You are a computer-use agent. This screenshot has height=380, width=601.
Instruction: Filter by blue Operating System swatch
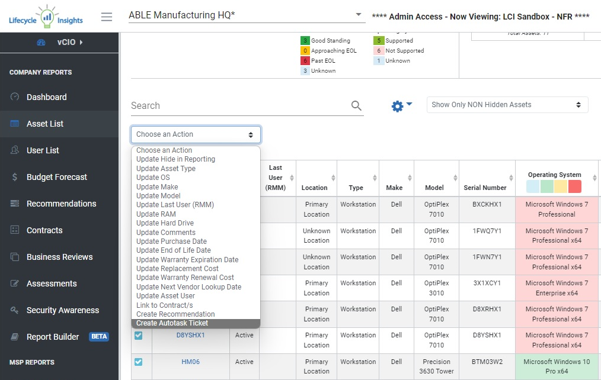(x=533, y=186)
